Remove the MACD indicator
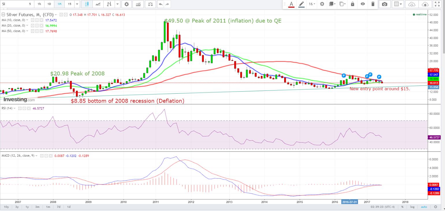 51,156
